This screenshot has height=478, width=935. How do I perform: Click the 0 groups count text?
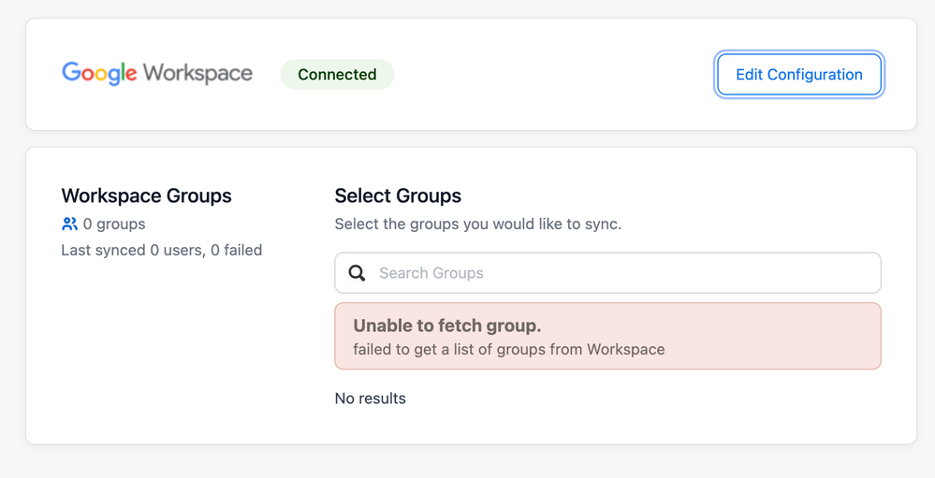[x=114, y=225]
